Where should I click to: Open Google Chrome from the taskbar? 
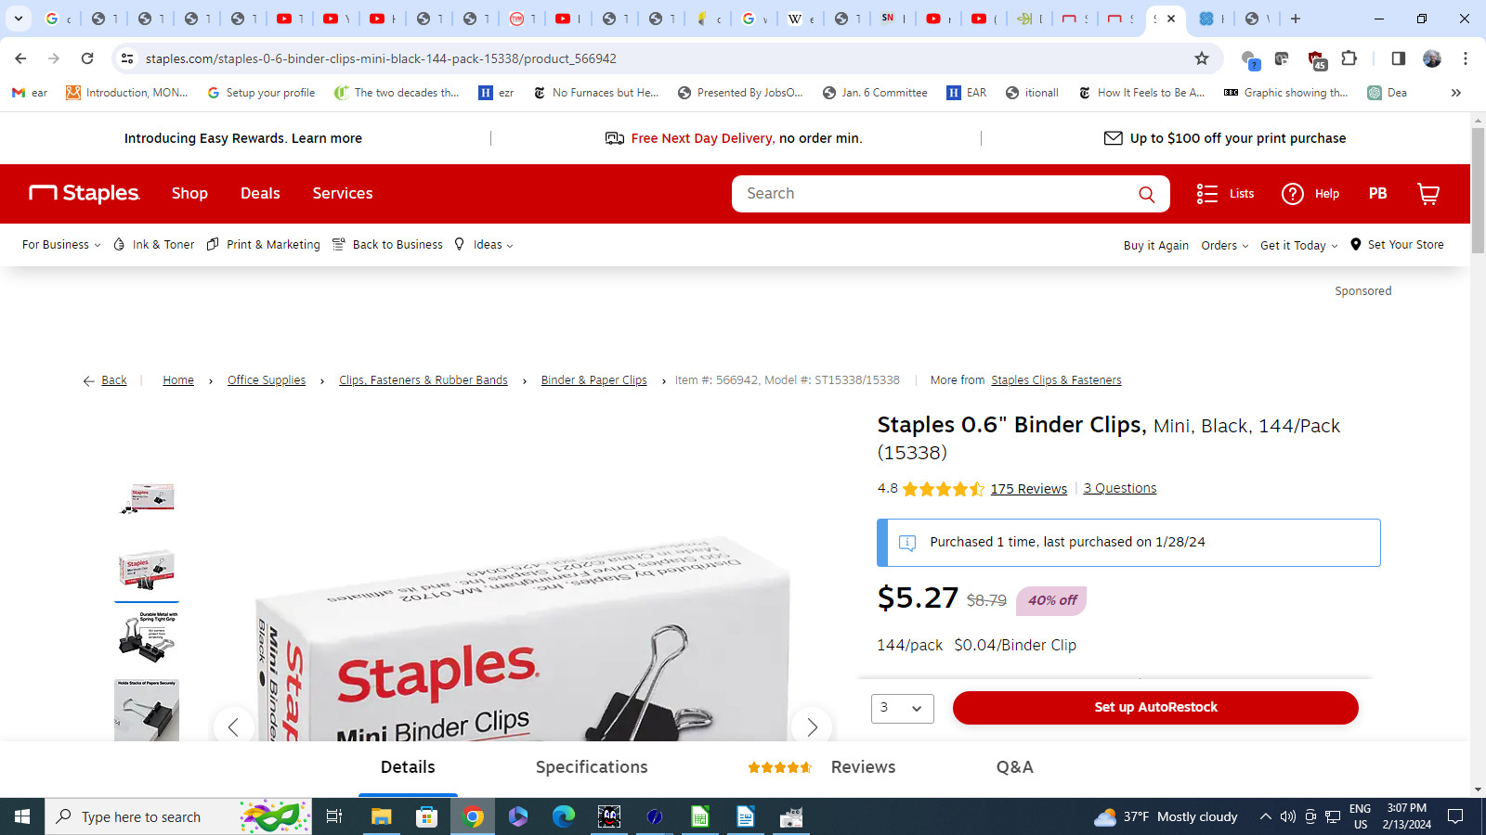point(473,816)
